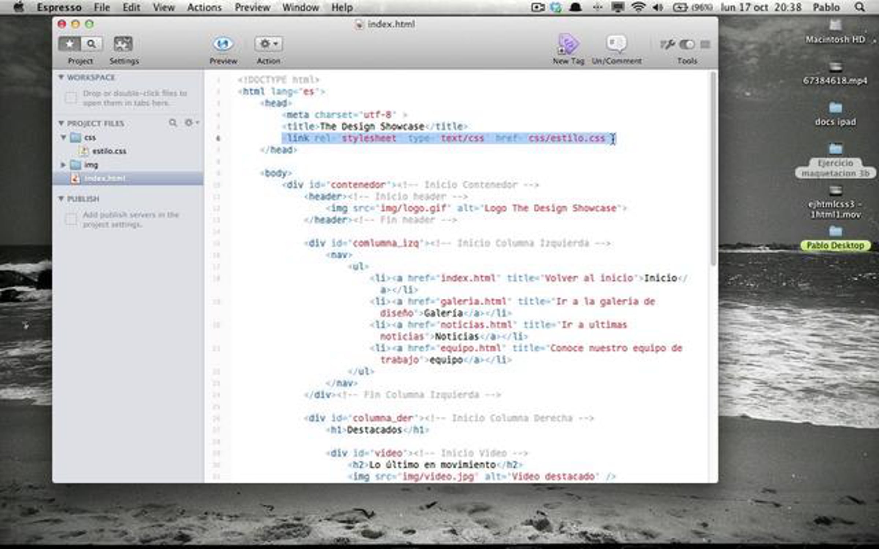This screenshot has height=549, width=879.
Task: Expand the img folder
Action: [63, 165]
